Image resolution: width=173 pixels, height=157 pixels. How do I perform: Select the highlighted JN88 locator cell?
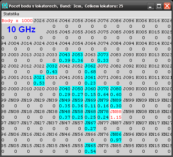pos(116,114)
